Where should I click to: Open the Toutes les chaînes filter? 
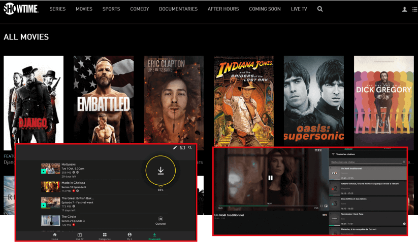tap(343, 154)
